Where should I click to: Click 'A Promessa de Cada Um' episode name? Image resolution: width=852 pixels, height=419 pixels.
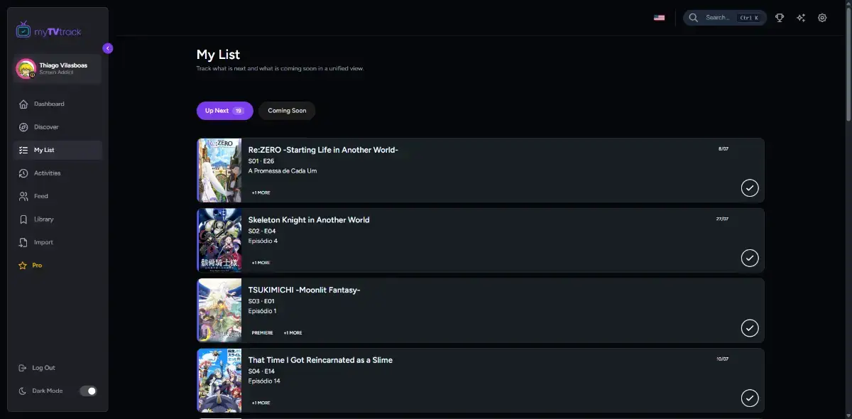(x=283, y=171)
